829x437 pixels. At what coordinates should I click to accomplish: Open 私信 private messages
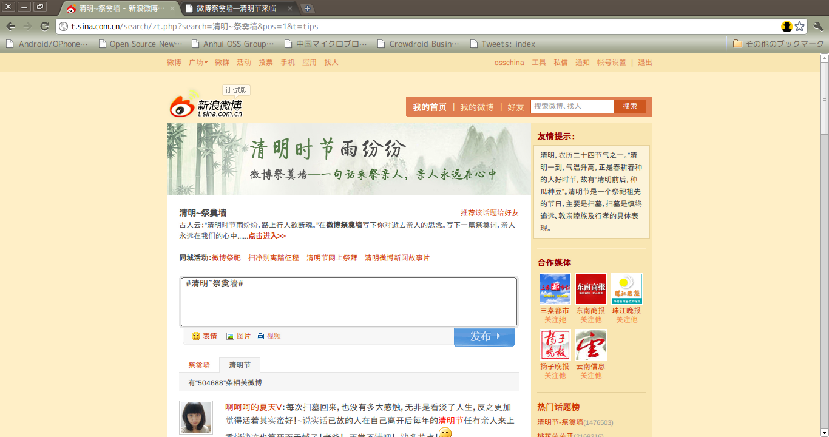[x=561, y=63]
